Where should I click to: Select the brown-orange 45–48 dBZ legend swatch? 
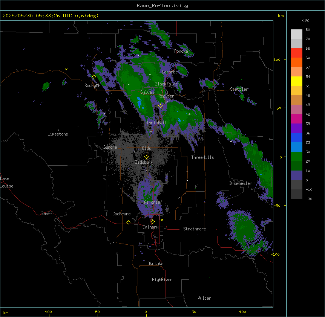[296, 100]
